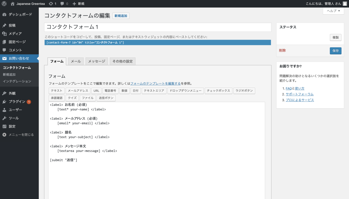The image size is (349, 199).
Task: Insert a テキストエリア tag
Action: pos(154,91)
